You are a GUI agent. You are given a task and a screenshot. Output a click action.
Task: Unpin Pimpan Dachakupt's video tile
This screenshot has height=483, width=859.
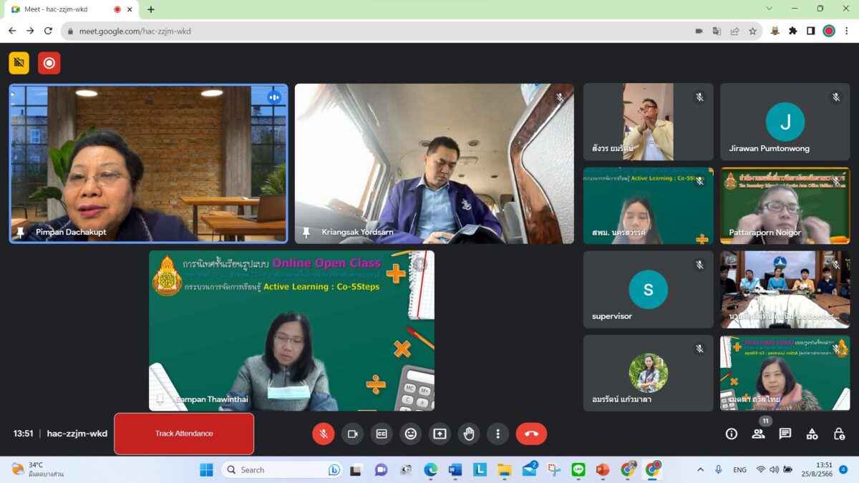(x=21, y=232)
